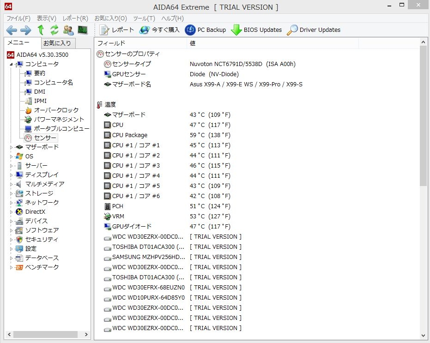The image size is (430, 343).
Task: Select コンピュータ名 tree icon
Action: coord(28,83)
